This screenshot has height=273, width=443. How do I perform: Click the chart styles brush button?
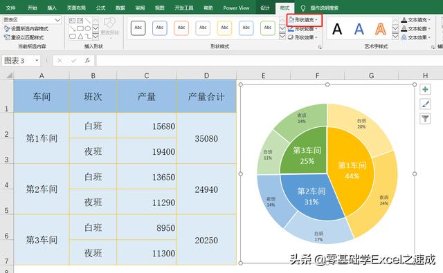(425, 104)
